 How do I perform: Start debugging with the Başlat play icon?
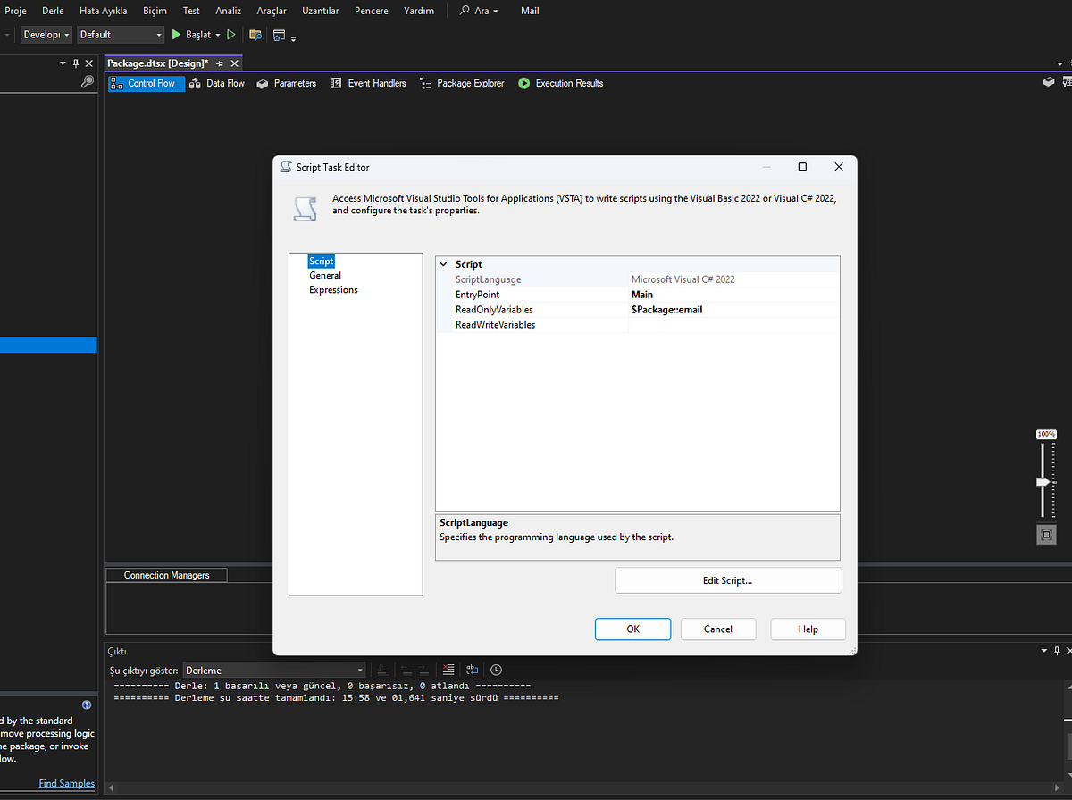point(176,34)
